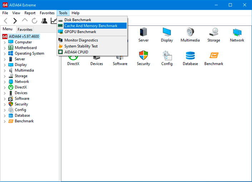Open the Software icon in main pane

click(120, 58)
